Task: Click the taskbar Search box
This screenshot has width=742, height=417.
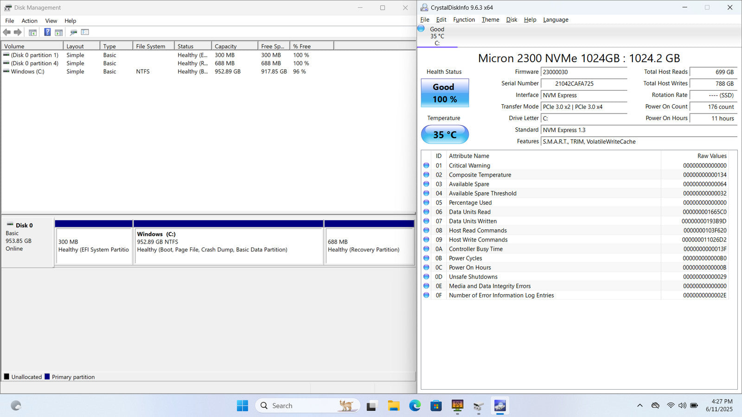Action: click(x=307, y=406)
